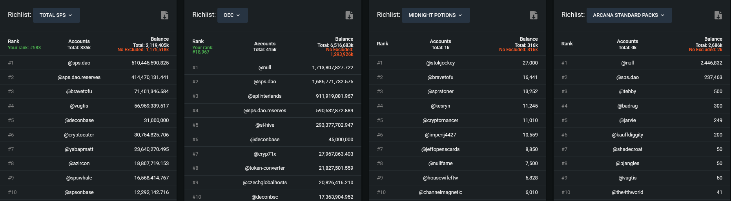Select the @kauffdiggity account row
This screenshot has height=201, width=731.
[627, 135]
